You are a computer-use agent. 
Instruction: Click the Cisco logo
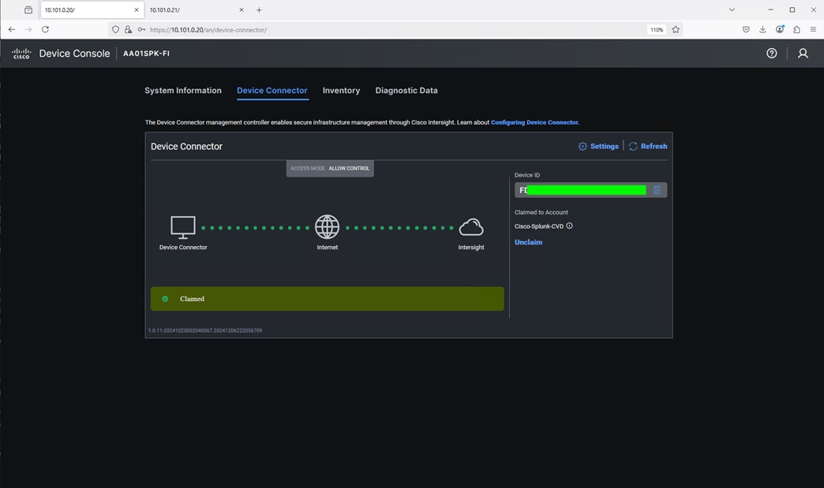[21, 54]
